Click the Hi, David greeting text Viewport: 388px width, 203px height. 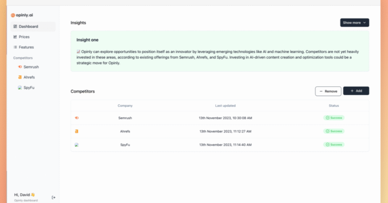click(24, 195)
